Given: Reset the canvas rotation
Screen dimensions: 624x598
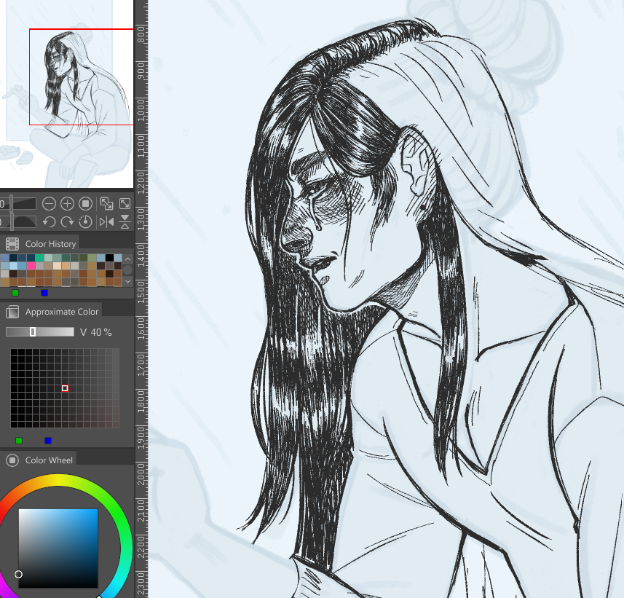Looking at the screenshot, I should [x=85, y=221].
